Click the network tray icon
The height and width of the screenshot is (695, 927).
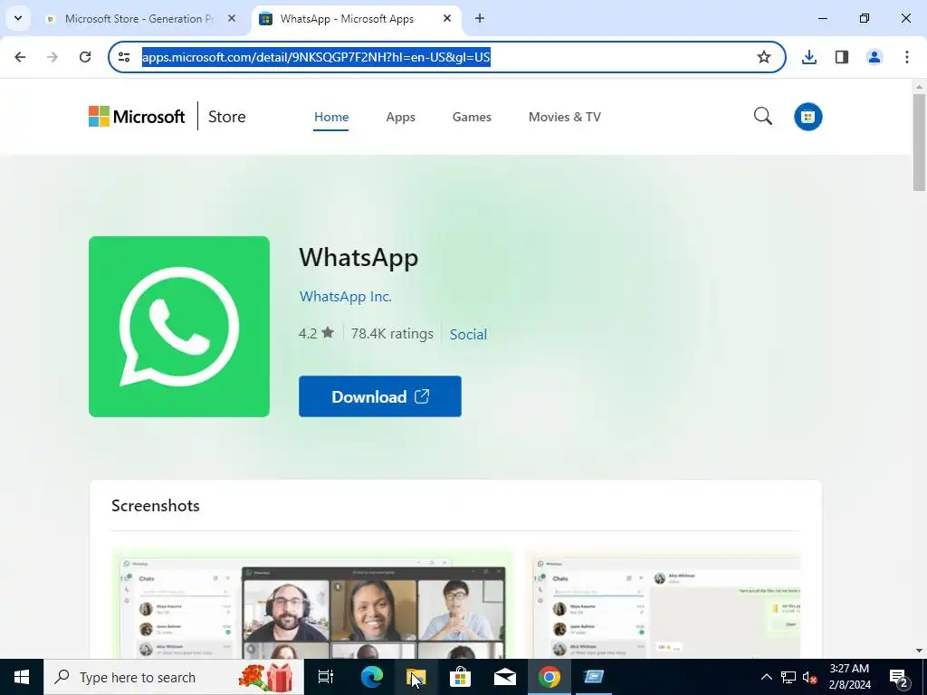788,677
